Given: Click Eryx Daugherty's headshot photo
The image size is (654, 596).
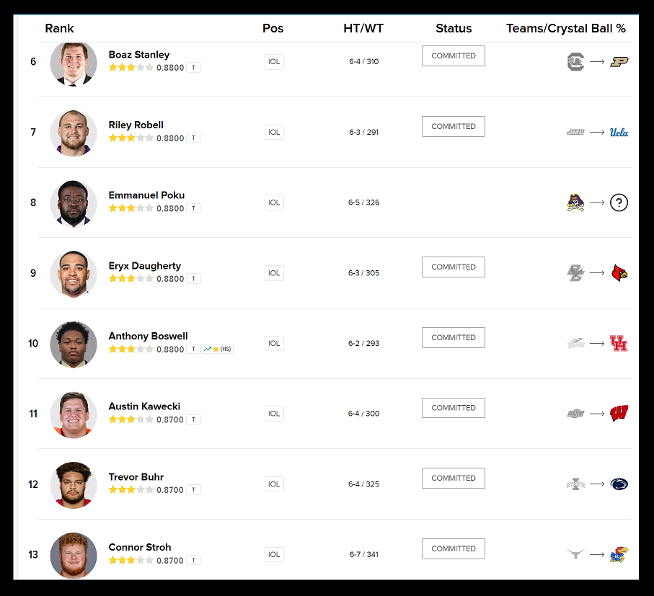Looking at the screenshot, I should click(74, 274).
